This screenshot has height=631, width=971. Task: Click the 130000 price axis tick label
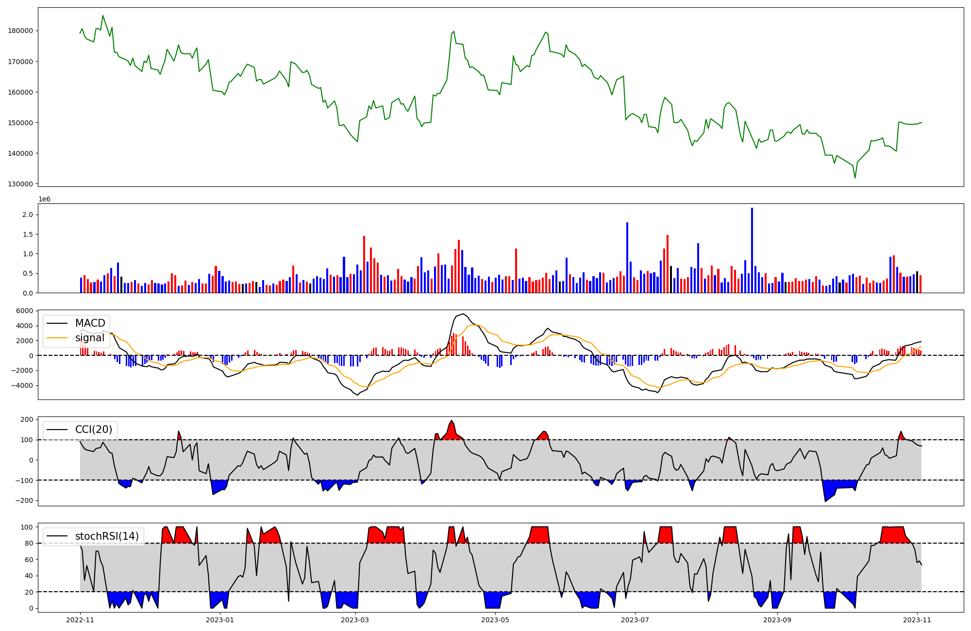20,184
